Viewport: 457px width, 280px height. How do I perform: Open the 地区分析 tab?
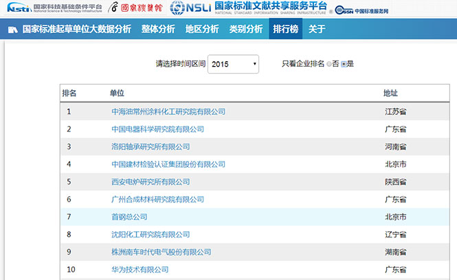click(x=202, y=29)
